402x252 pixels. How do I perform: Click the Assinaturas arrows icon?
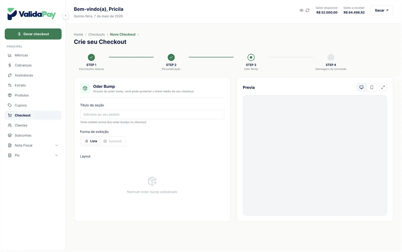coord(10,75)
